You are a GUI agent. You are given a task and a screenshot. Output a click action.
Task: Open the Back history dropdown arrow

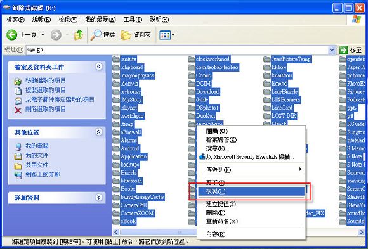[x=43, y=35]
